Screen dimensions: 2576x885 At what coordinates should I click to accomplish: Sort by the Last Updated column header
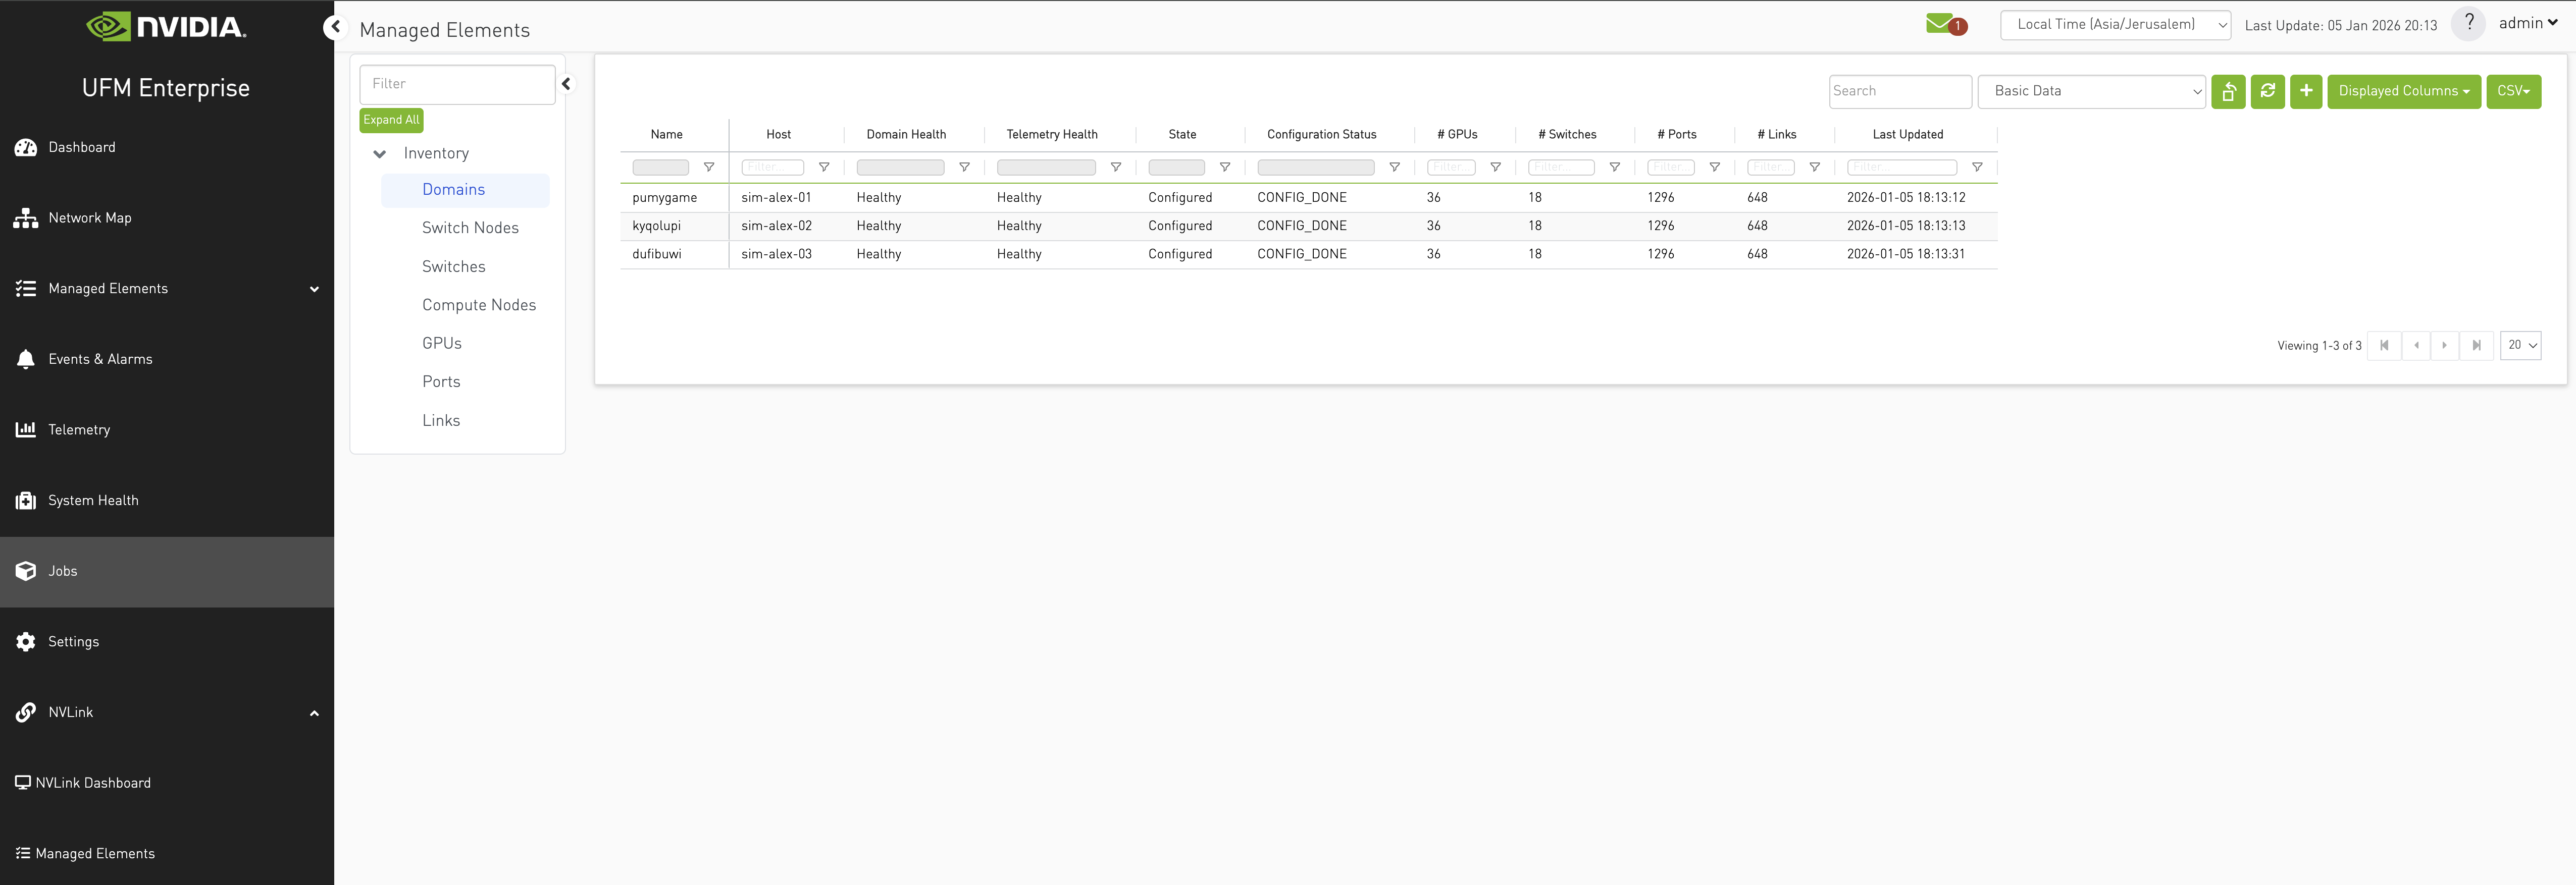tap(1908, 135)
